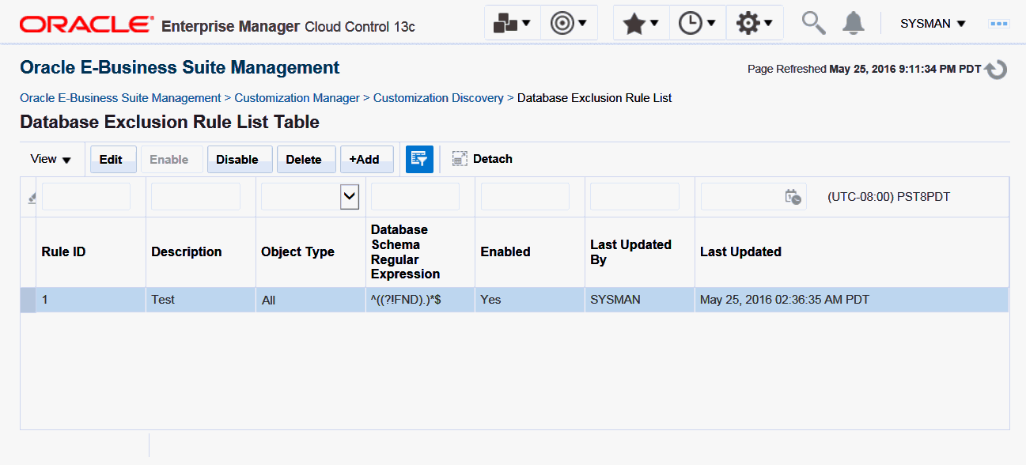The width and height of the screenshot is (1026, 465).
Task: Sort by Object Type column header
Action: (x=311, y=251)
